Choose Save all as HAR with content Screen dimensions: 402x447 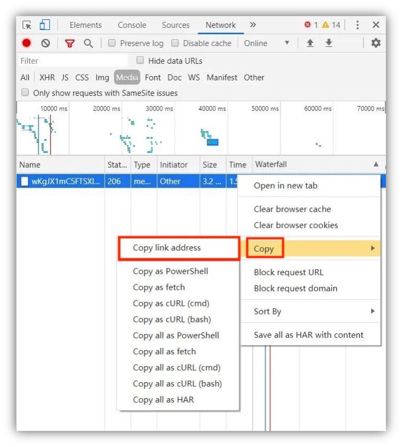(x=309, y=334)
